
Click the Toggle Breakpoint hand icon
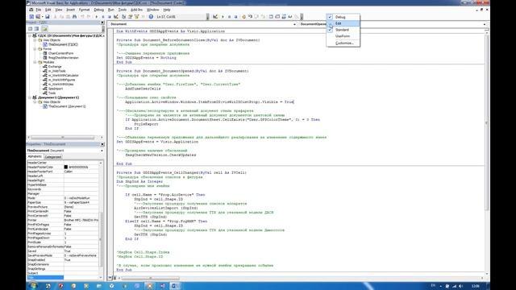click(x=243, y=16)
